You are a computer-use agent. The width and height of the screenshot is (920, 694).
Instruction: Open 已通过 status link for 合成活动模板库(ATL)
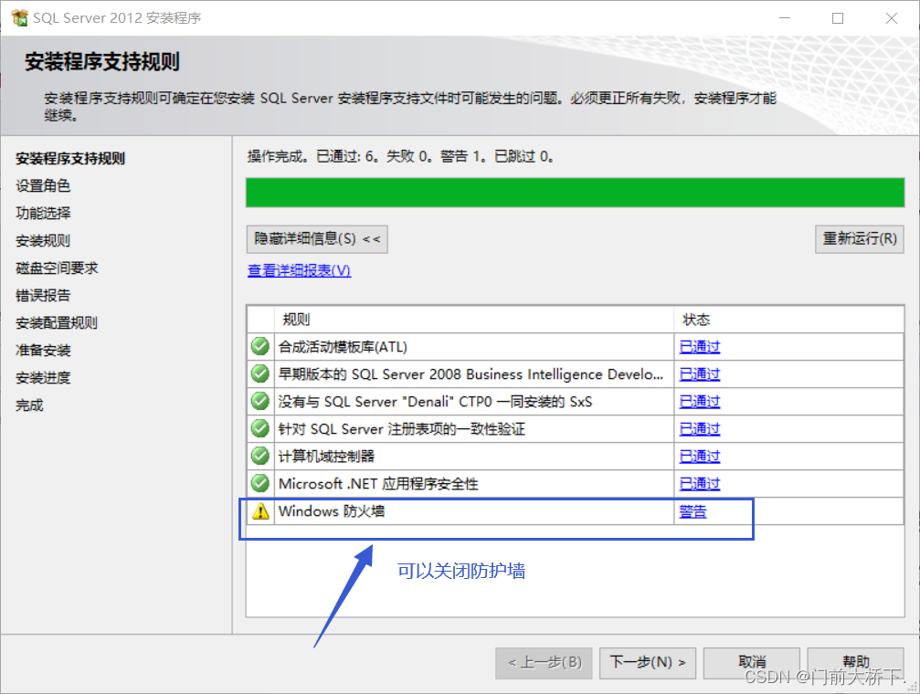(700, 347)
